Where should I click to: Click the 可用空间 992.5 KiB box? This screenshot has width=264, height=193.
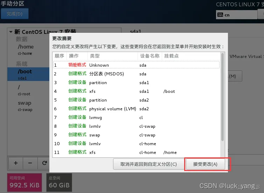[x=25, y=181]
